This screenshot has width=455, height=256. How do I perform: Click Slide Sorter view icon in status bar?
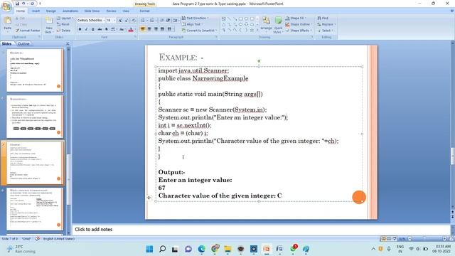click(389, 239)
